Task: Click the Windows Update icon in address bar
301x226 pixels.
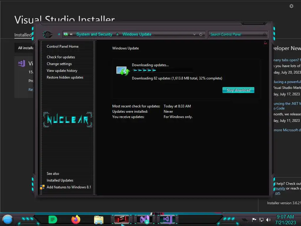Action: pos(66,34)
